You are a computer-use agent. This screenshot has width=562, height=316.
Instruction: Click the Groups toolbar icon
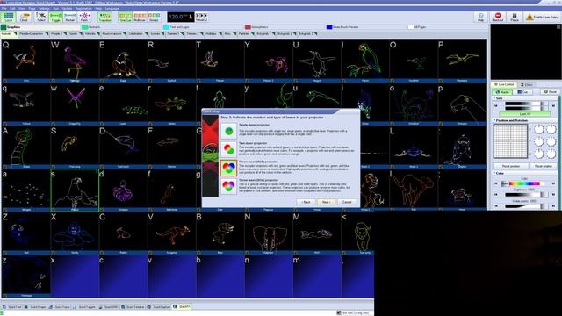[x=154, y=17]
